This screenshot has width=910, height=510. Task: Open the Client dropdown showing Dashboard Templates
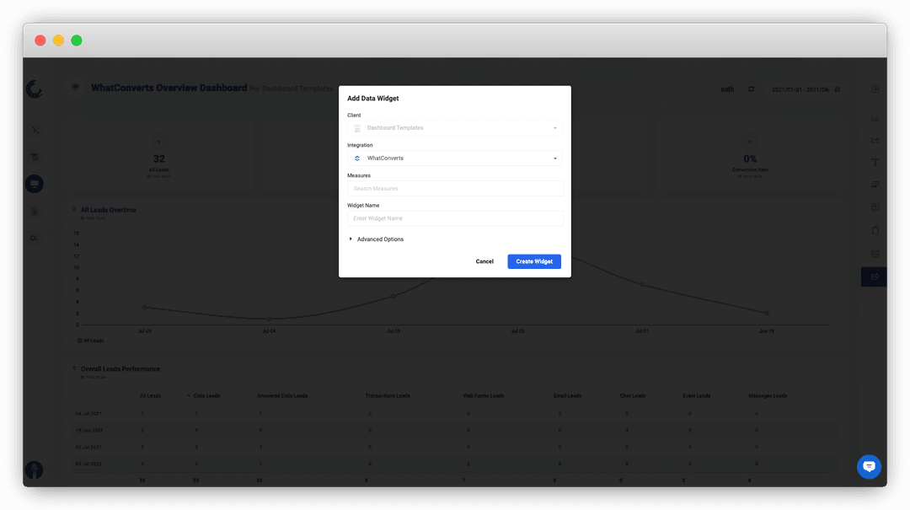pos(454,128)
